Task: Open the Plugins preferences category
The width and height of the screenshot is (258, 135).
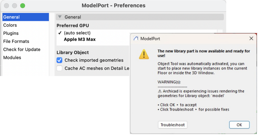Action: point(11,33)
